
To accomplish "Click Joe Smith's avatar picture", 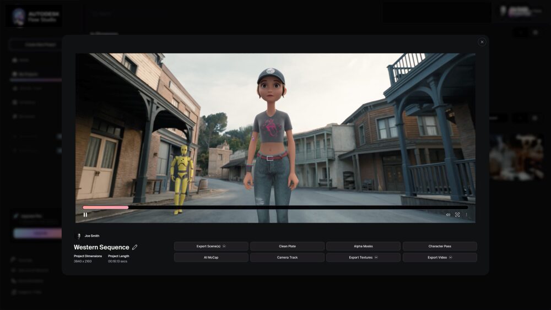I will click(78, 236).
